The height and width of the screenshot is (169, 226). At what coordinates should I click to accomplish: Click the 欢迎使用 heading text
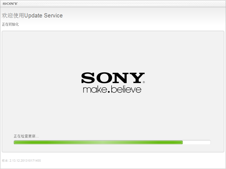pyautogui.click(x=13, y=15)
